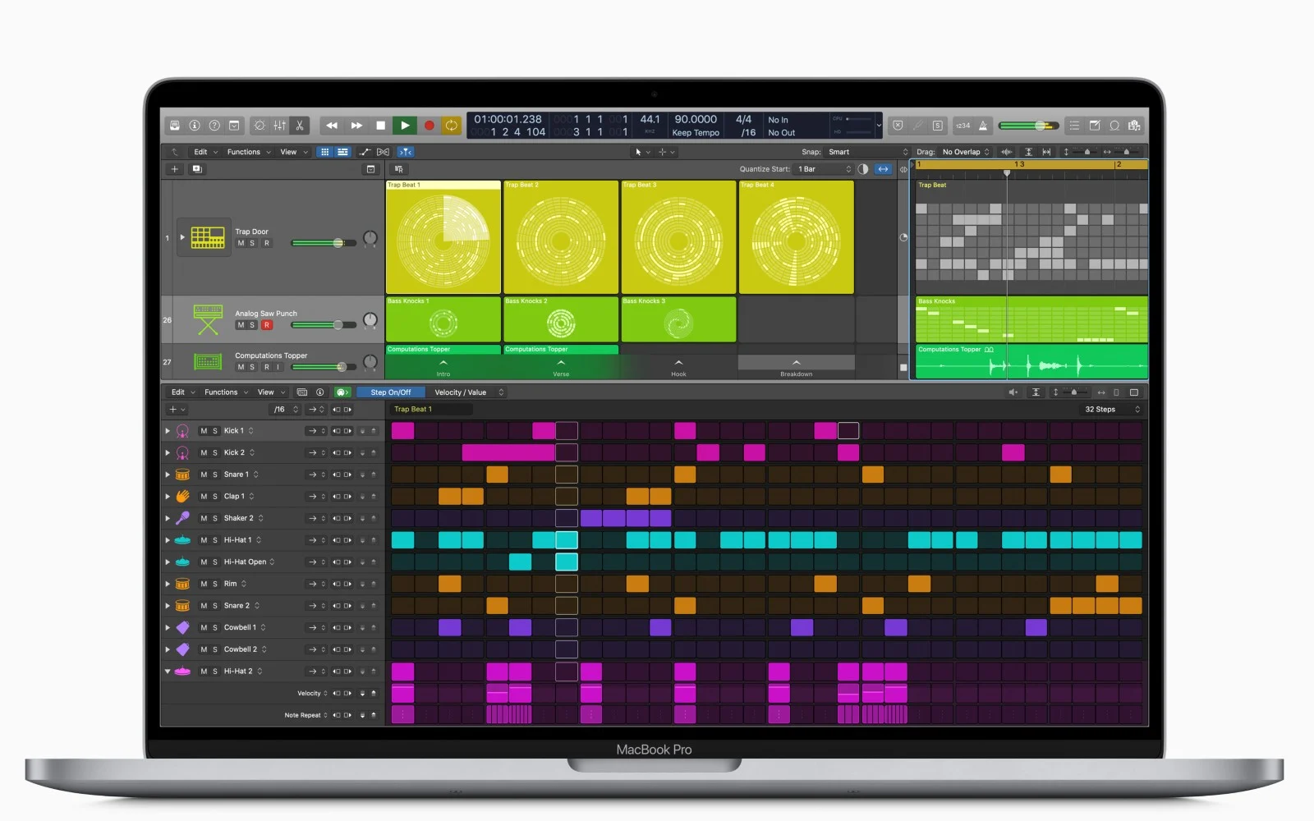
Task: Open the Quantize Start 1 Bar dropdown
Action: (x=824, y=169)
